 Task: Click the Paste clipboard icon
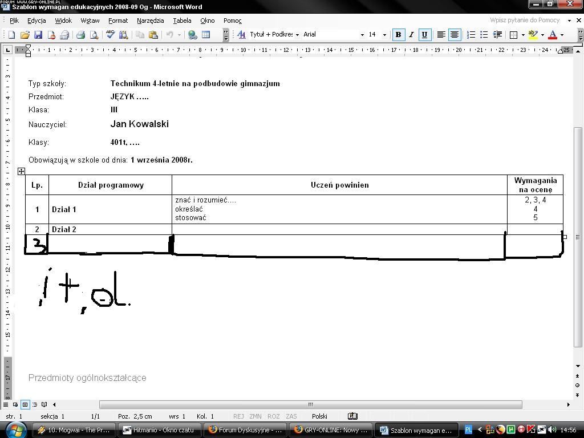[153, 35]
